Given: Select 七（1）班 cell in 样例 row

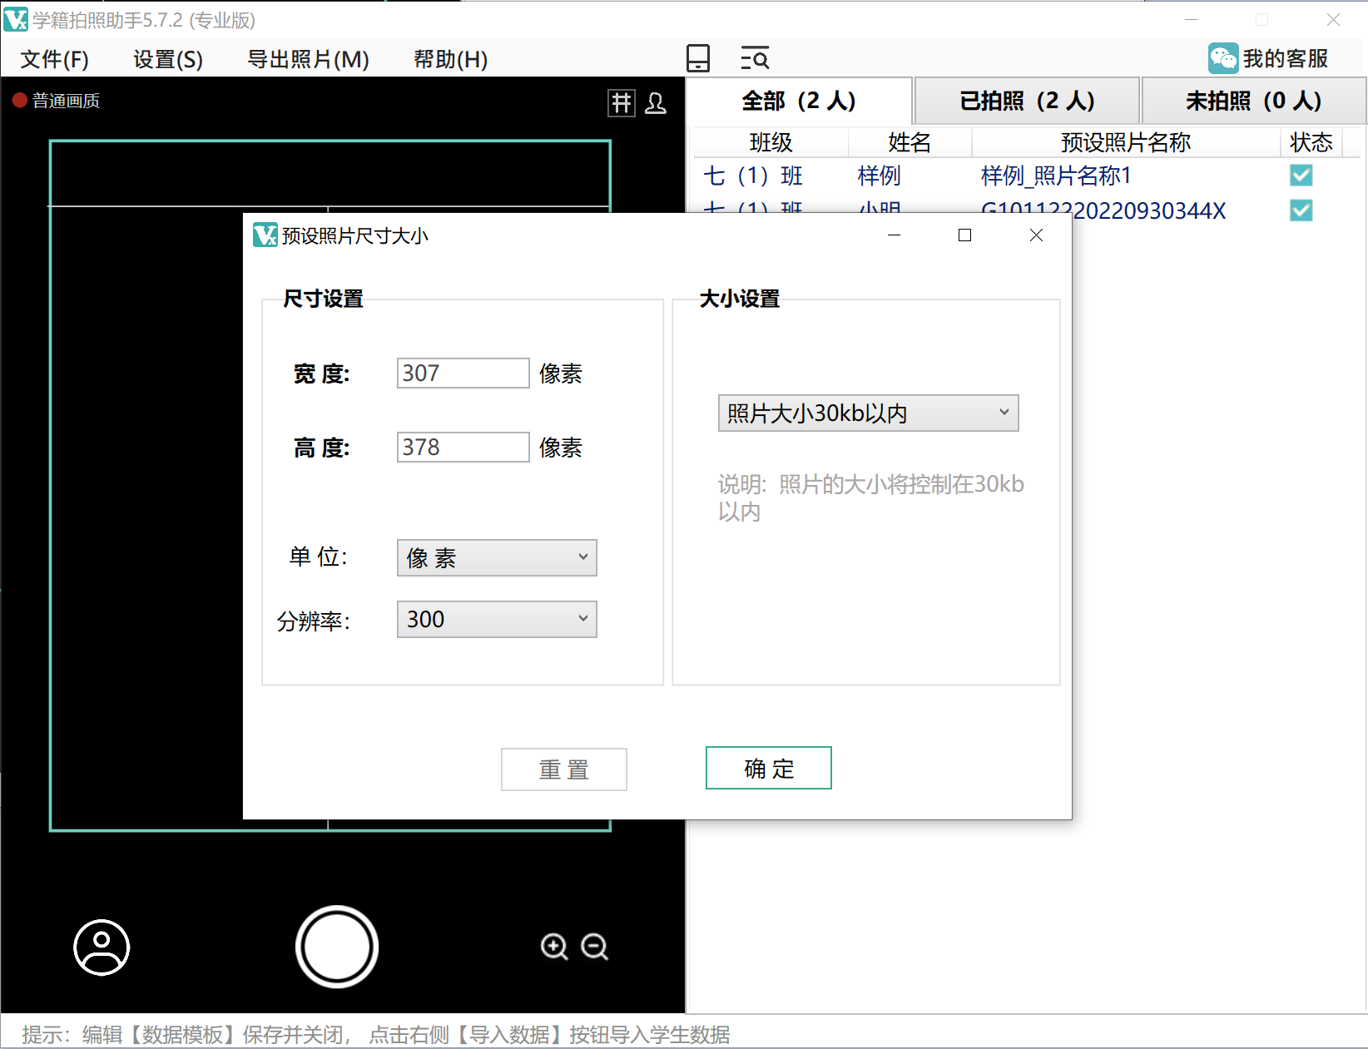Looking at the screenshot, I should [x=753, y=176].
